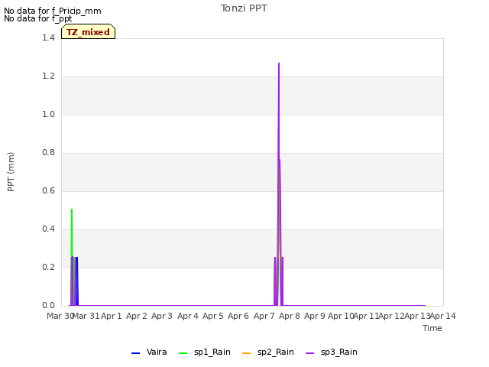Click the 0.6 y-axis tick label
The image size is (489, 367).
pos(48,190)
